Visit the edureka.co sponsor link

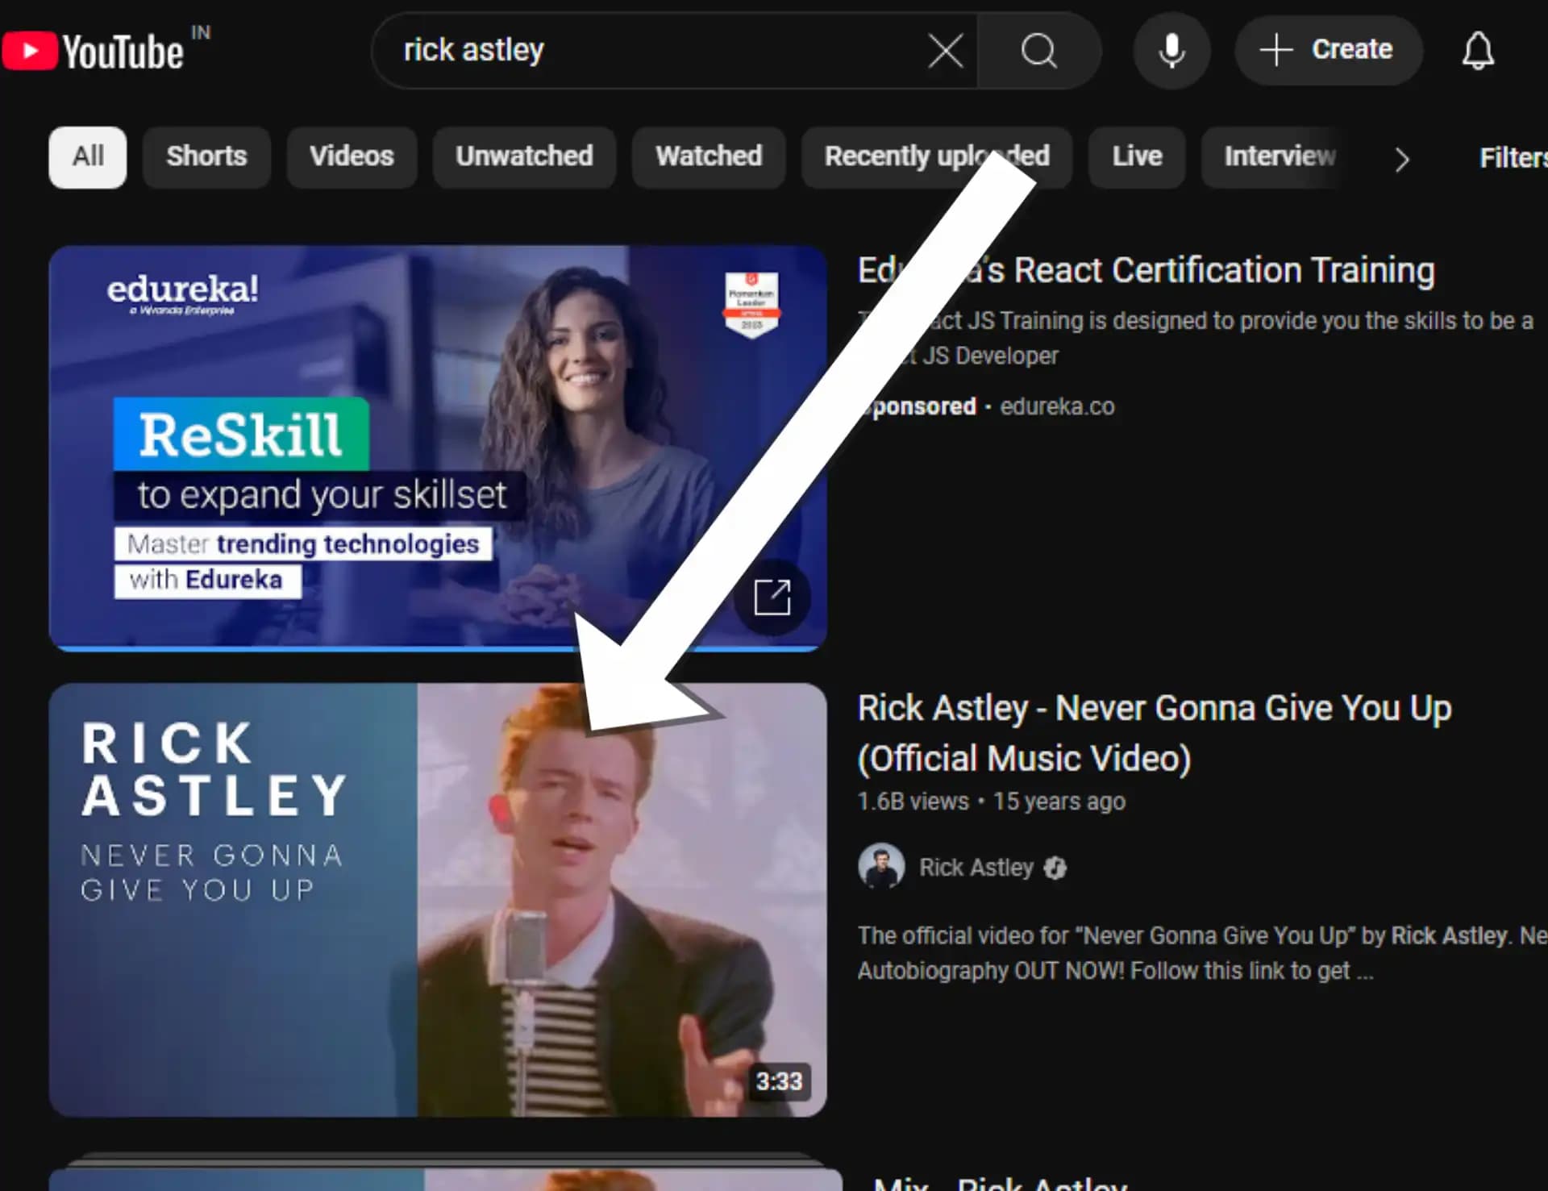(1057, 406)
